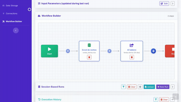Delete the Excel de ventas step

click(89, 57)
